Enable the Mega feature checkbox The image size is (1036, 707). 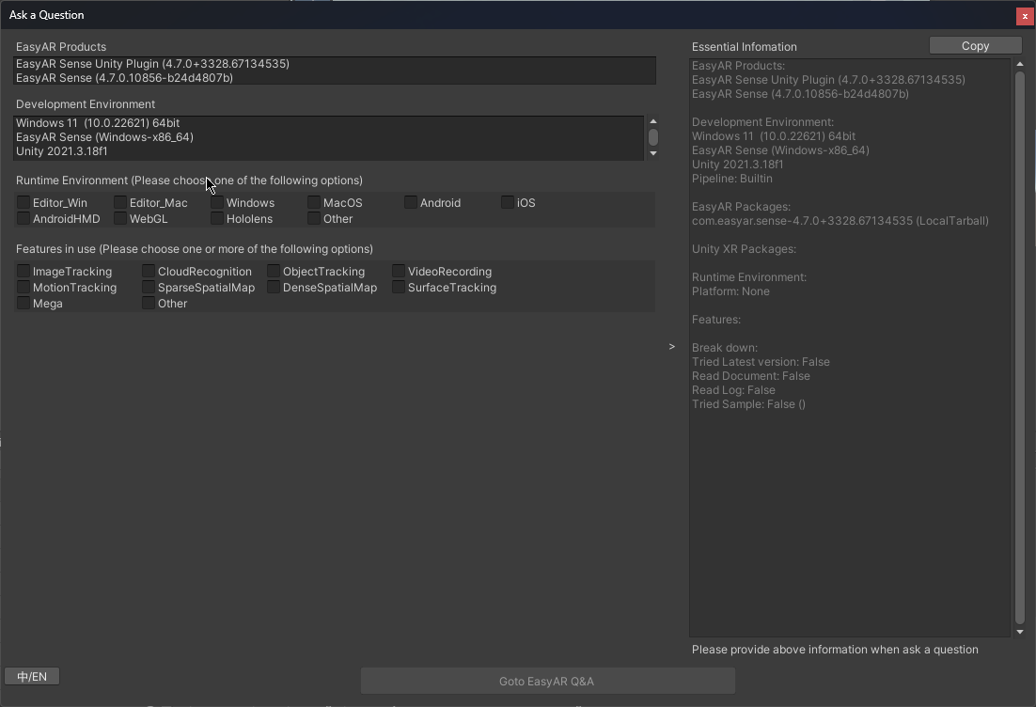[24, 304]
